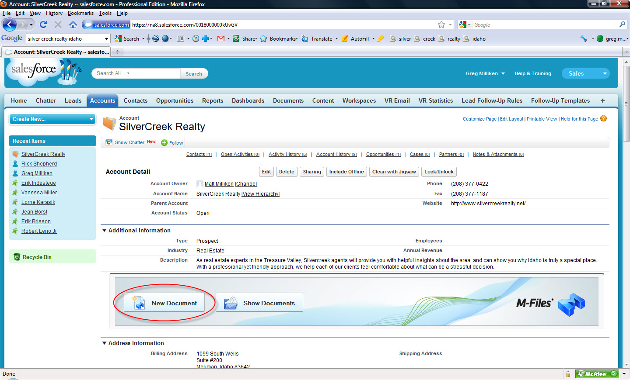This screenshot has width=630, height=380.
Task: Open the Google toolbar search box dropdown
Action: click(x=106, y=38)
